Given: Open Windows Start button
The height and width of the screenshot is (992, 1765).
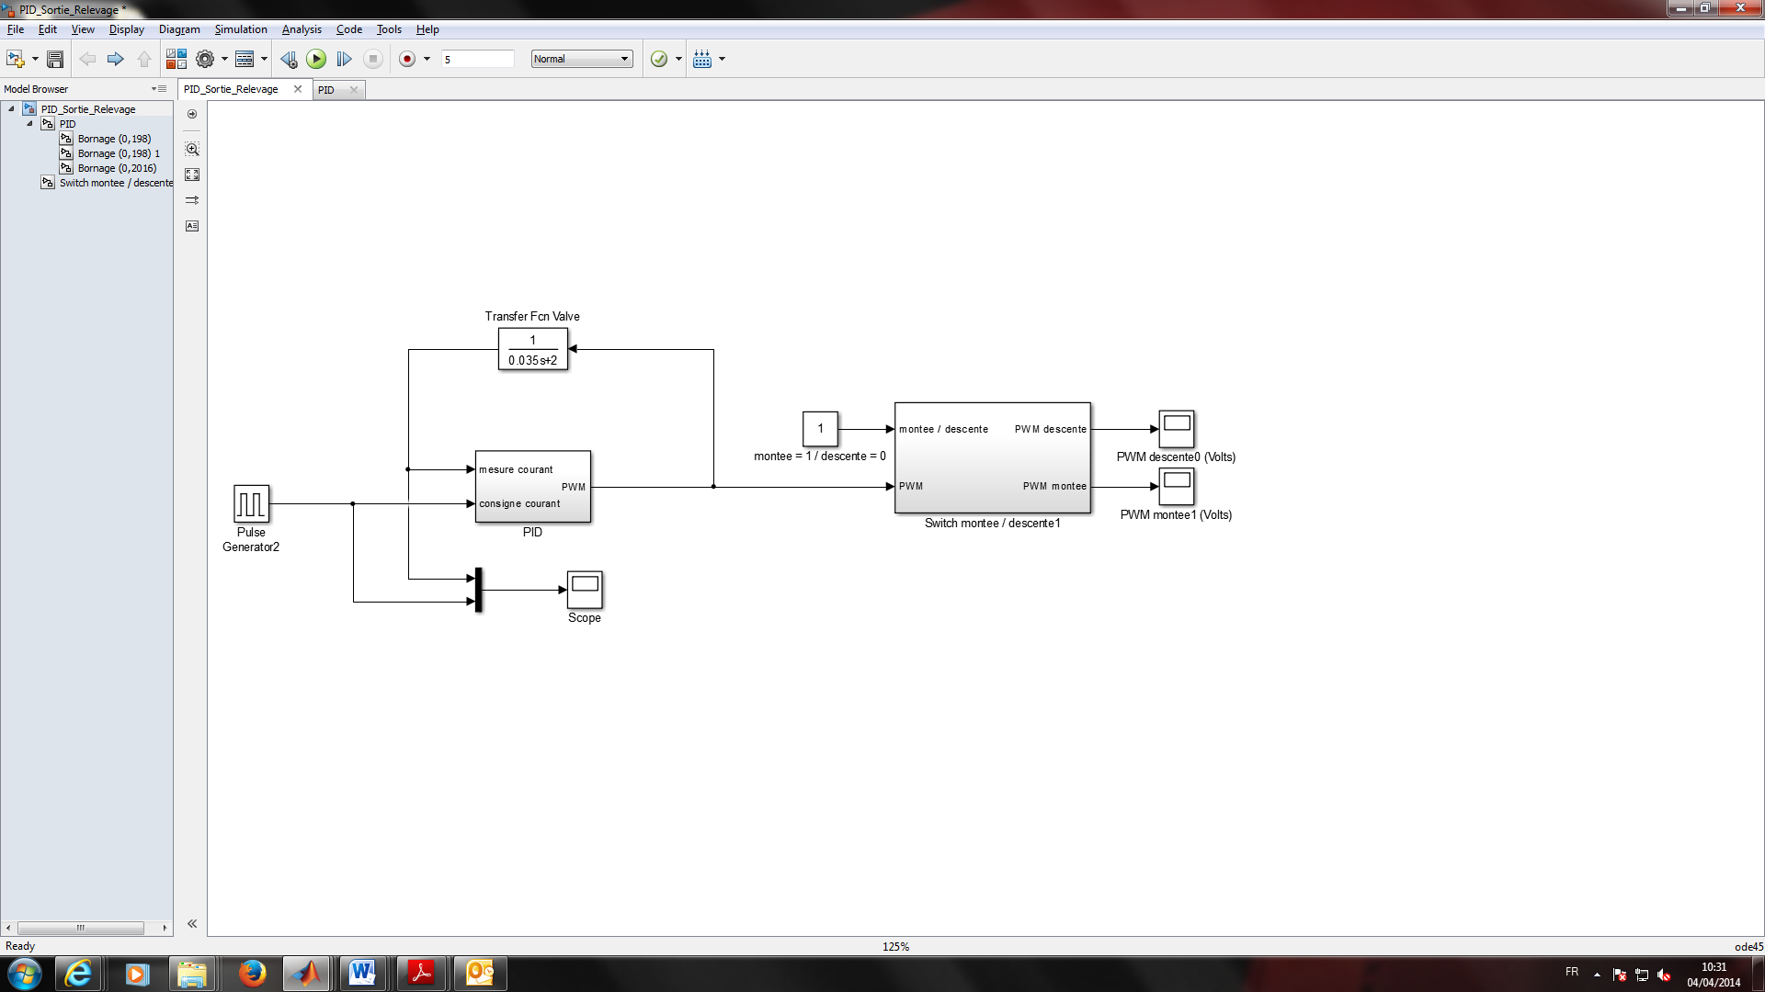Looking at the screenshot, I should point(25,974).
